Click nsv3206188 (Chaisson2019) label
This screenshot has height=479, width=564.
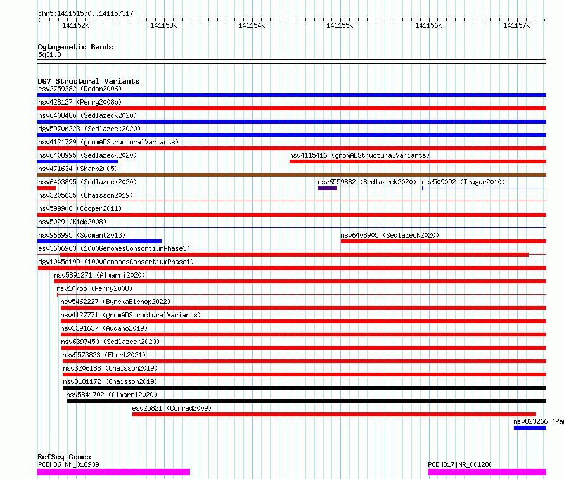click(110, 368)
